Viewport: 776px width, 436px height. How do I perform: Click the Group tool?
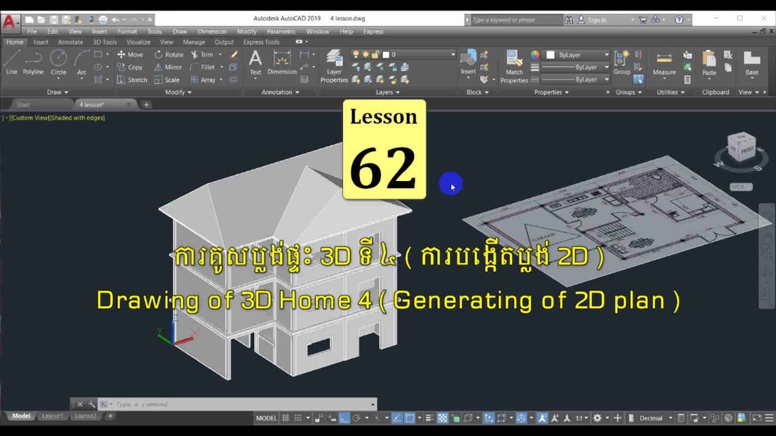[622, 63]
